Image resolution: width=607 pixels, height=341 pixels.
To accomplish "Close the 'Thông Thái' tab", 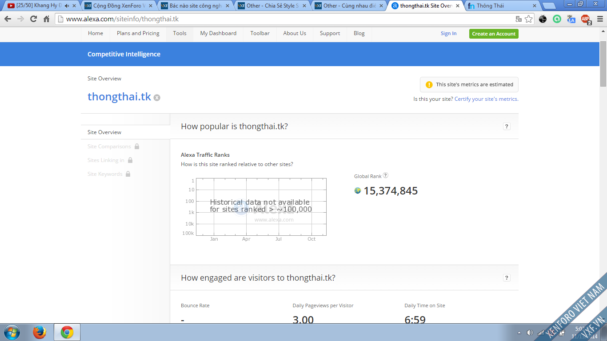I will click(x=535, y=6).
